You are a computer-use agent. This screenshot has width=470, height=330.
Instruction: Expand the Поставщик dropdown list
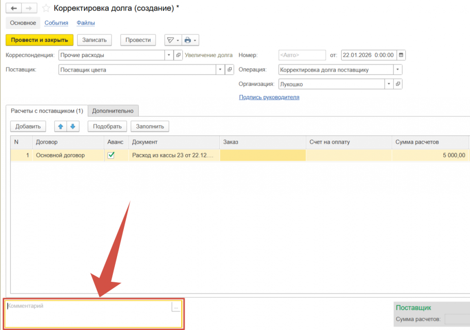click(x=219, y=70)
